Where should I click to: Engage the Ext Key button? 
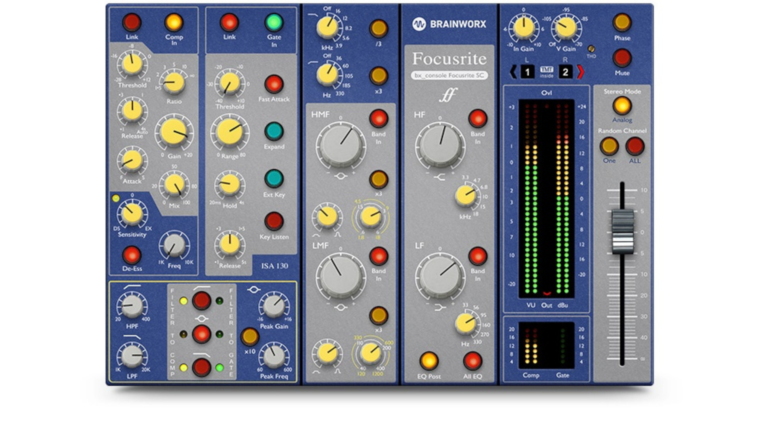[x=274, y=178]
